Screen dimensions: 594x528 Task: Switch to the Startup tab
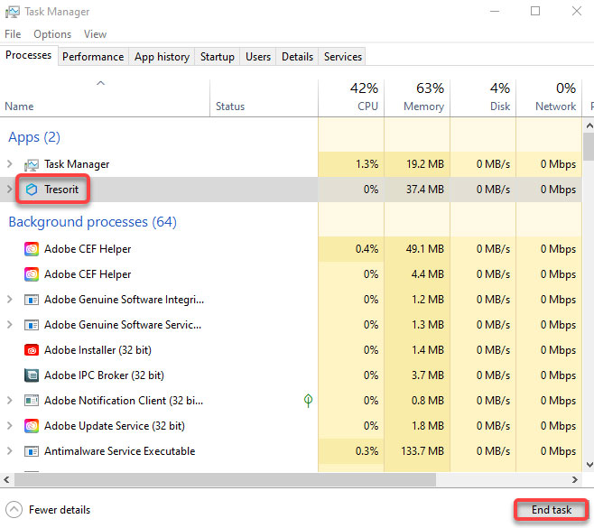click(217, 57)
